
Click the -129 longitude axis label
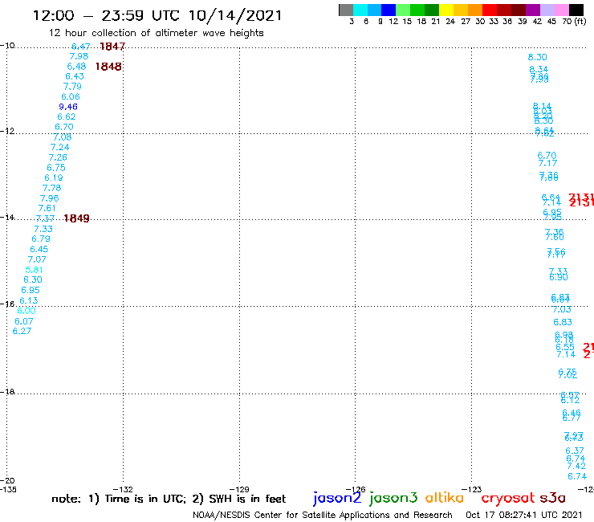click(239, 489)
